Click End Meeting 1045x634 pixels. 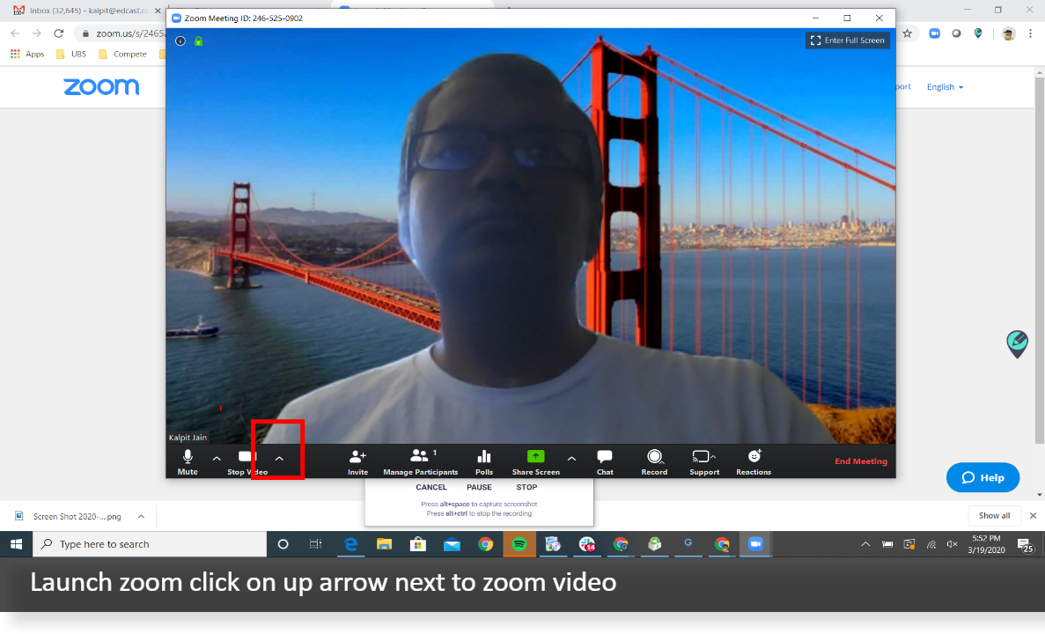pyautogui.click(x=861, y=461)
